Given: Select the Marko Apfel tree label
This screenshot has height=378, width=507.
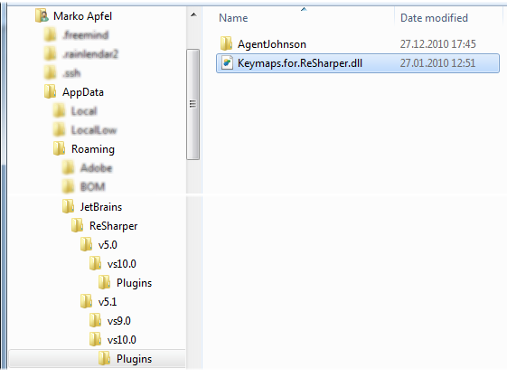Looking at the screenshot, I should (x=83, y=16).
